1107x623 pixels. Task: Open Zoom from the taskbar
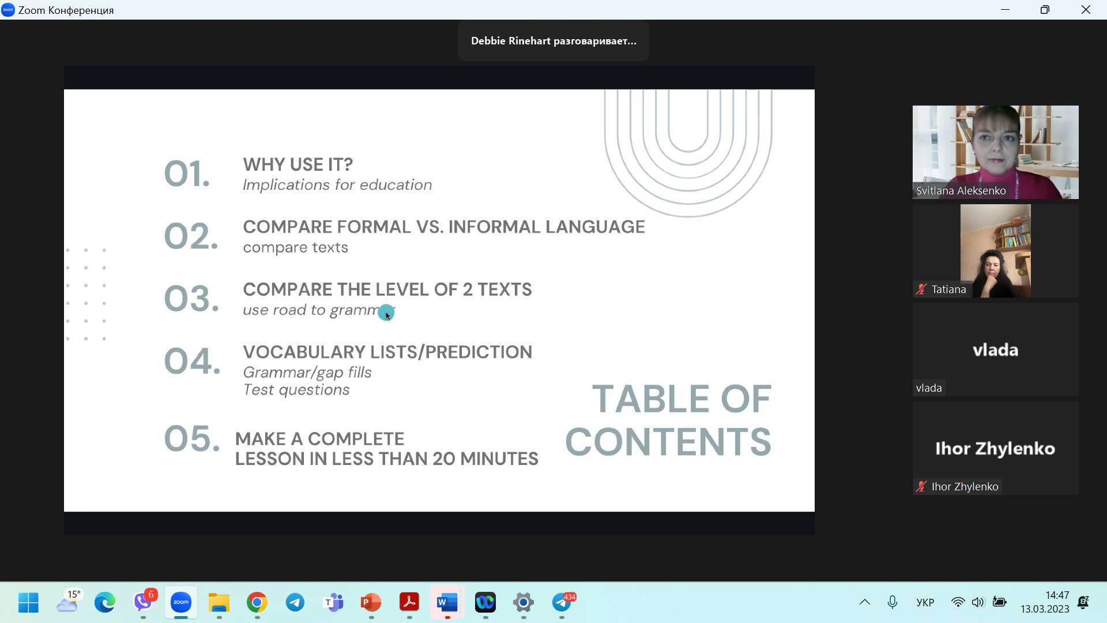(x=181, y=603)
